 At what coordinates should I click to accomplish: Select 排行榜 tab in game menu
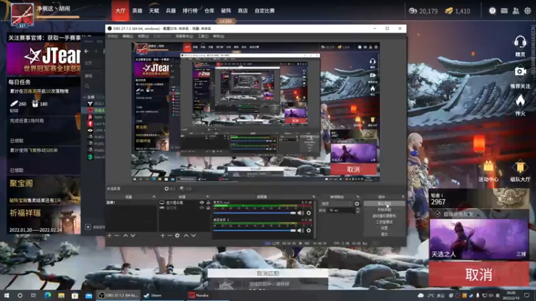coord(190,11)
